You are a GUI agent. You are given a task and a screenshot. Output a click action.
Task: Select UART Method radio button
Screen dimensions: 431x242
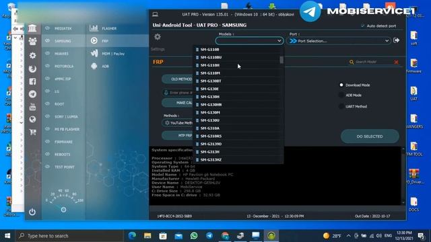coord(341,106)
